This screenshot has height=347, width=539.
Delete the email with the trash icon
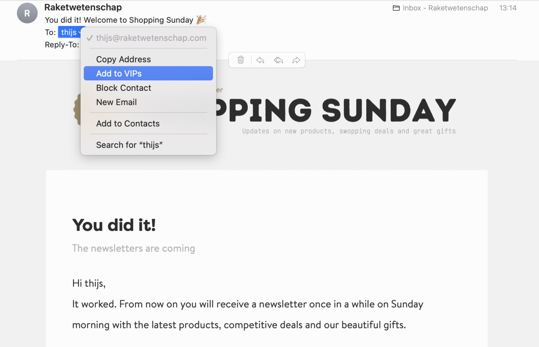tap(241, 60)
